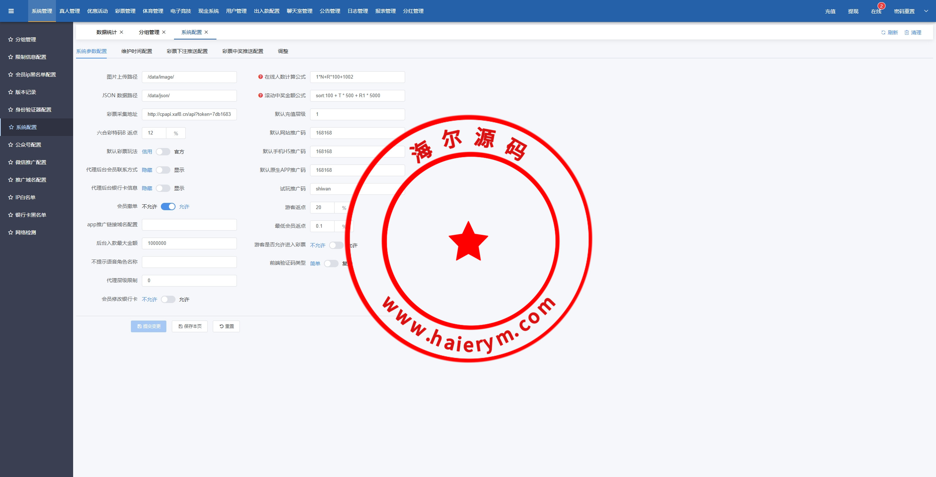This screenshot has height=477, width=936.
Task: Toggle the 默认彩票玩法 switch
Action: tap(163, 152)
